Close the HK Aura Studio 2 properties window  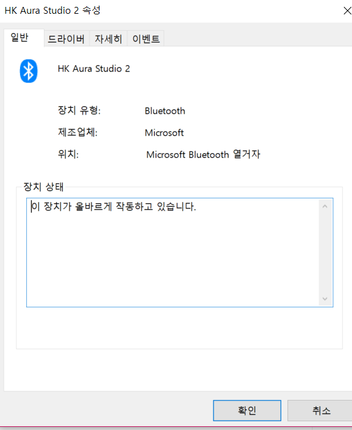pos(347,11)
